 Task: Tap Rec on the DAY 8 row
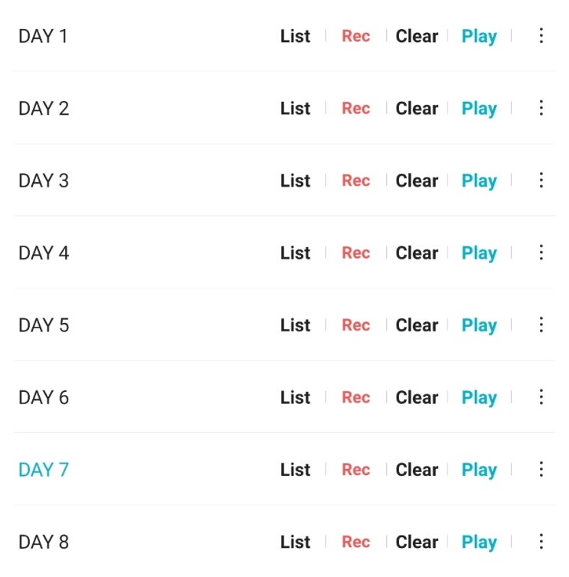356,542
